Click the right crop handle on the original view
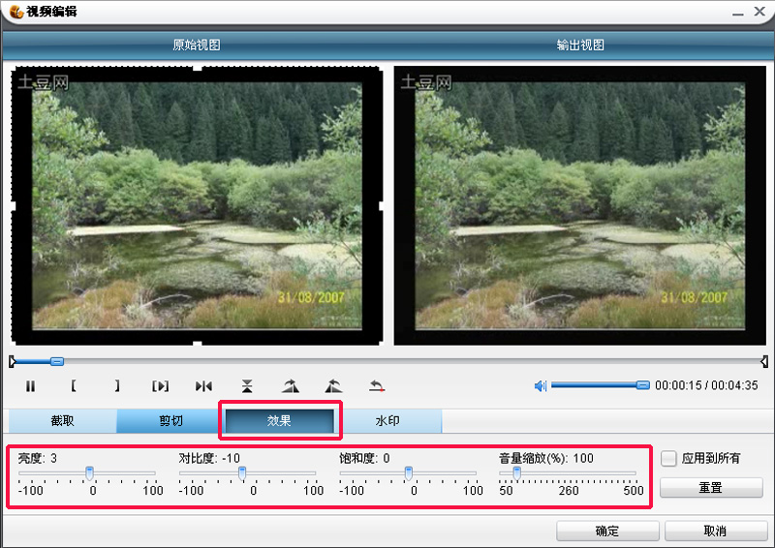Viewport: 775px width, 548px height. click(381, 205)
